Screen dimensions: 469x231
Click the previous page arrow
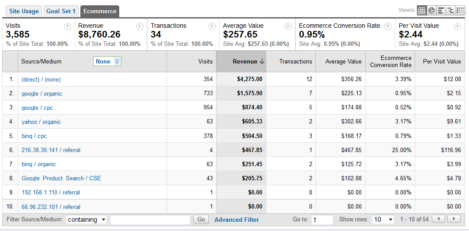coord(439,219)
